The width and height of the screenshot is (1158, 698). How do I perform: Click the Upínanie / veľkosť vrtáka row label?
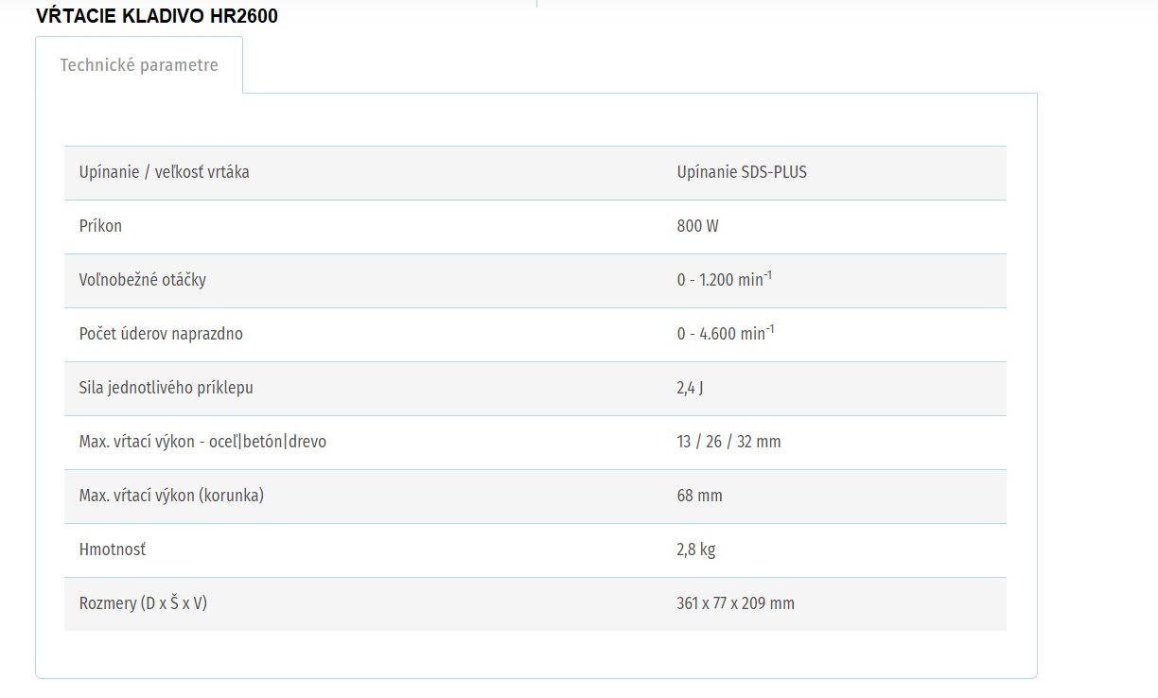pyautogui.click(x=165, y=172)
